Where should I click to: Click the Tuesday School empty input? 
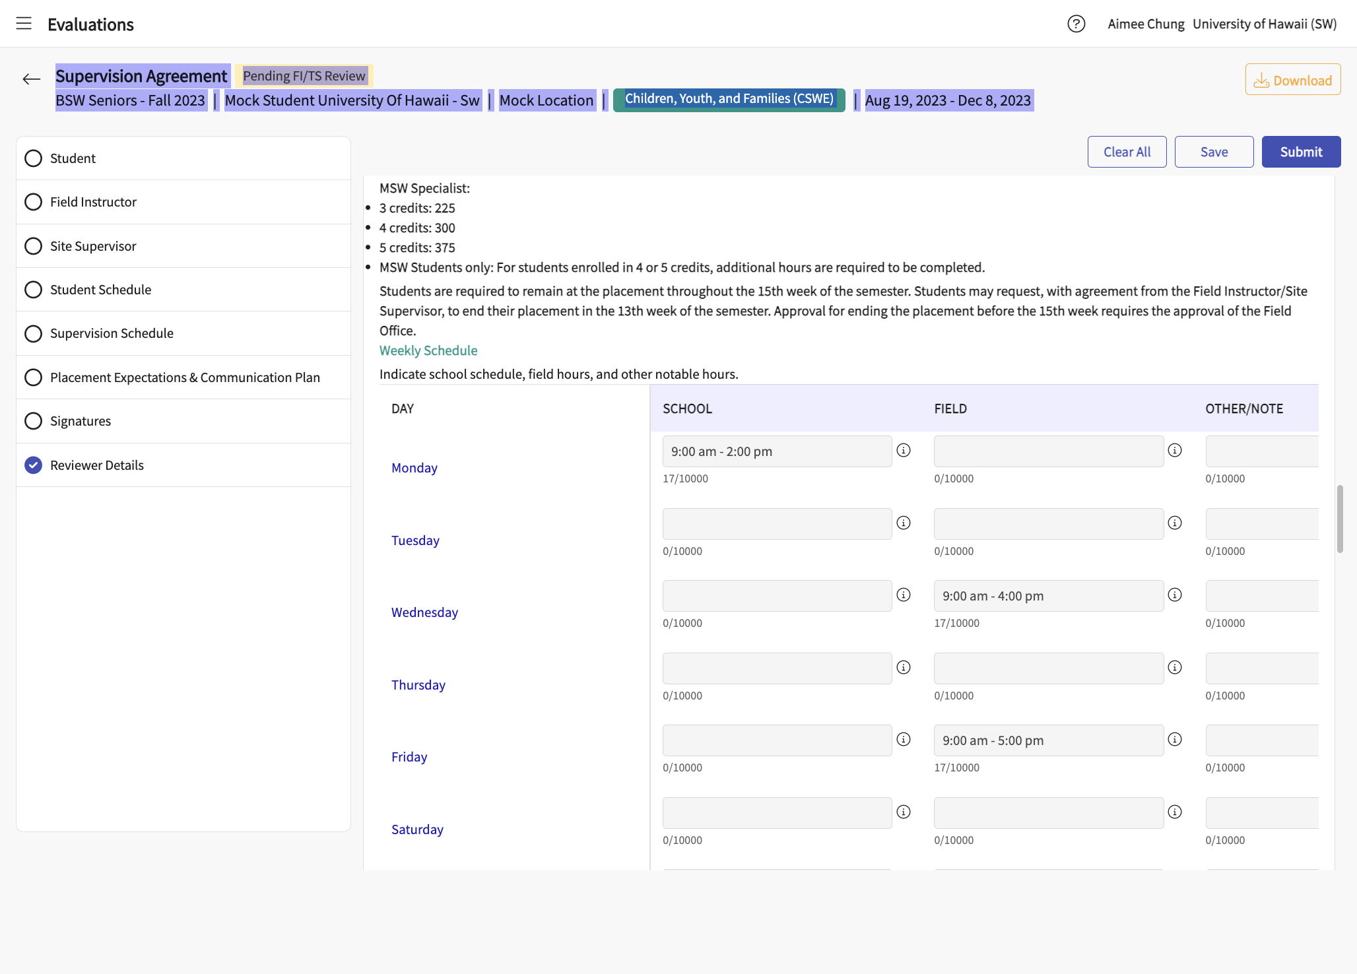(x=777, y=524)
